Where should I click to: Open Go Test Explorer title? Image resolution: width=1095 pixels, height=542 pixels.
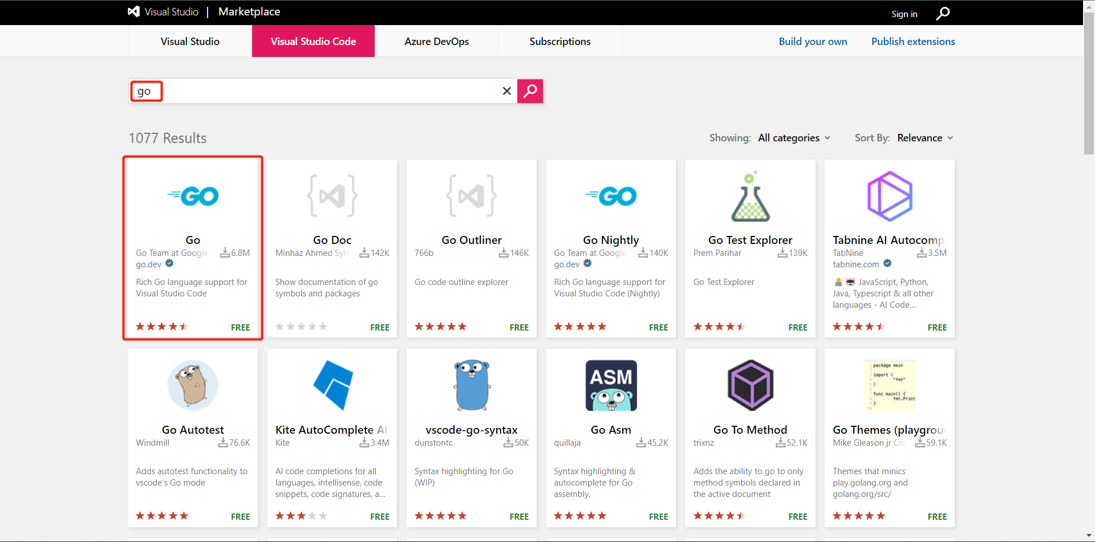751,240
